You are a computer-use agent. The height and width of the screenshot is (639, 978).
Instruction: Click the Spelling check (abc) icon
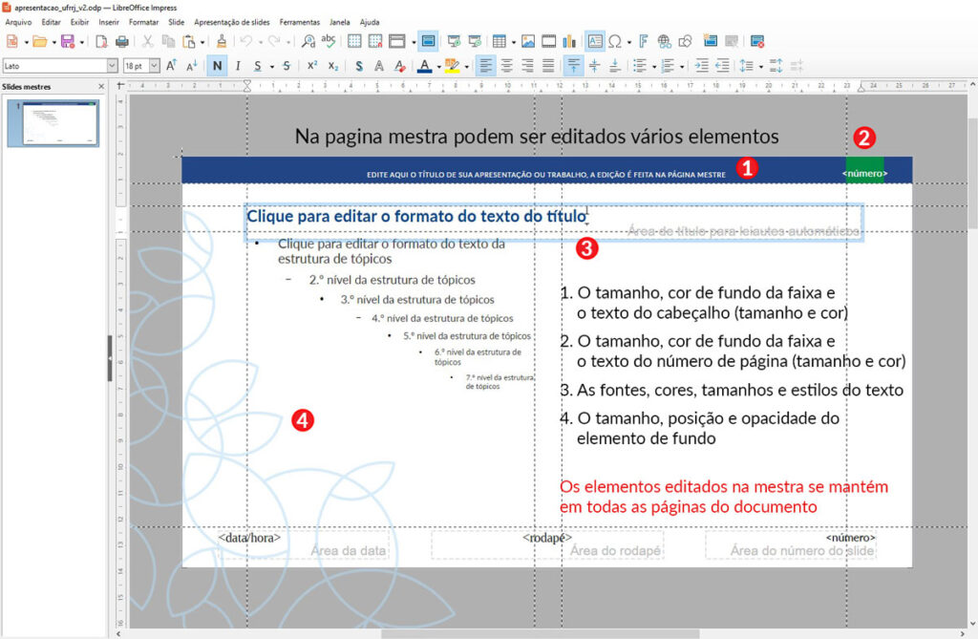coord(329,41)
